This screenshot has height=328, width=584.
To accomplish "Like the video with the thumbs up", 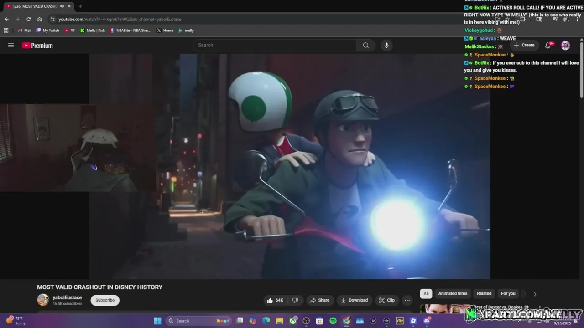I will pos(275,300).
